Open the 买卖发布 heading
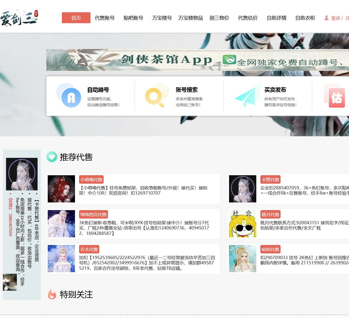The height and width of the screenshot is (318, 349). tap(275, 90)
